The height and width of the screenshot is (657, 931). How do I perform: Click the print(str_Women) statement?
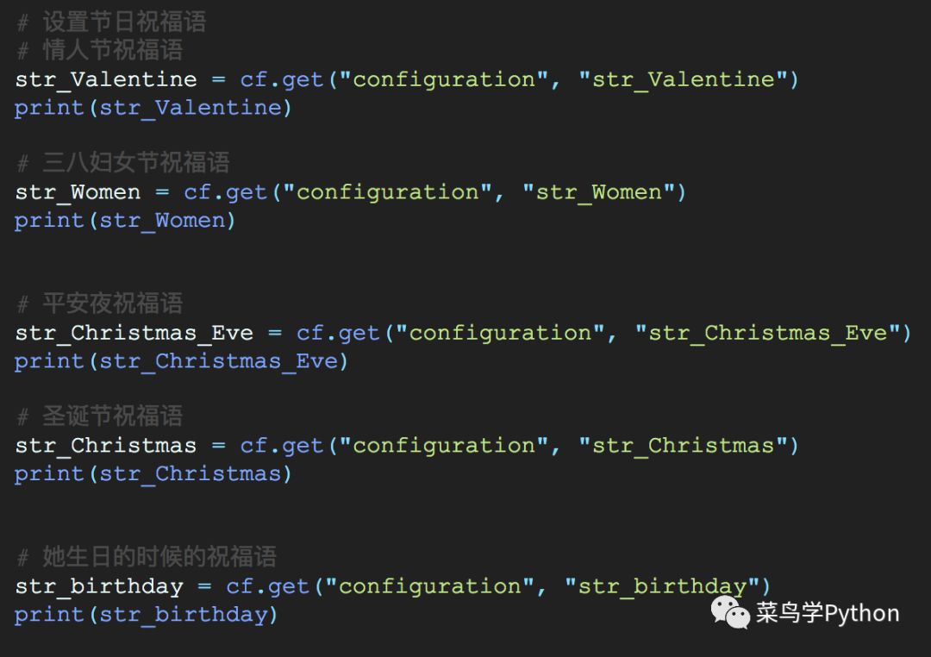[x=125, y=220]
